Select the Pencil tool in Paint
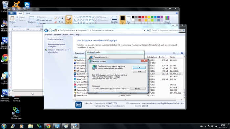The image size is (230, 129). pyautogui.click(x=56, y=18)
